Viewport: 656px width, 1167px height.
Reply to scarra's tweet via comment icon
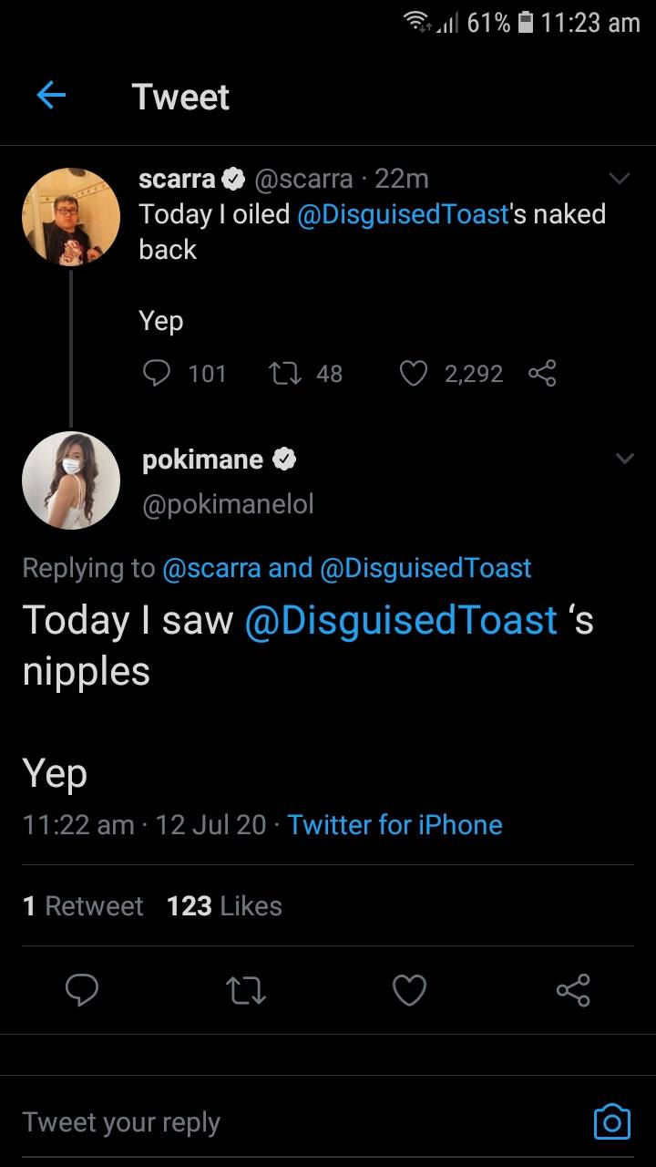click(x=158, y=373)
